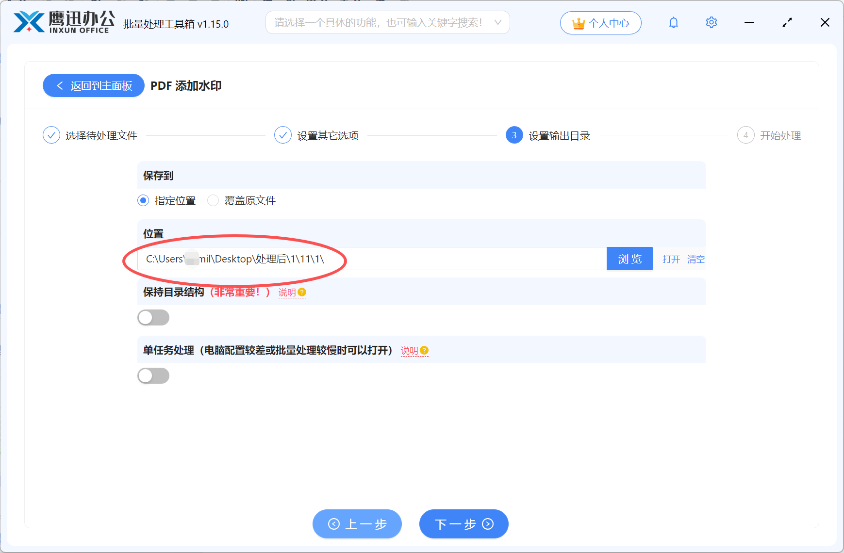
Task: Click step label 选择待处理文件
Action: [x=101, y=136]
